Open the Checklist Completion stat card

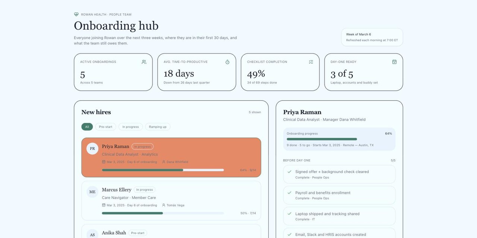tap(280, 72)
